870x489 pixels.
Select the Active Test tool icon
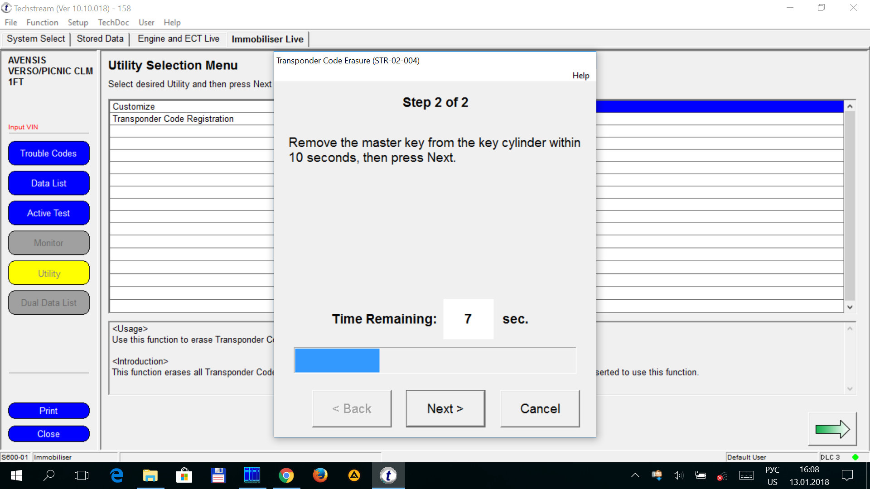[48, 213]
